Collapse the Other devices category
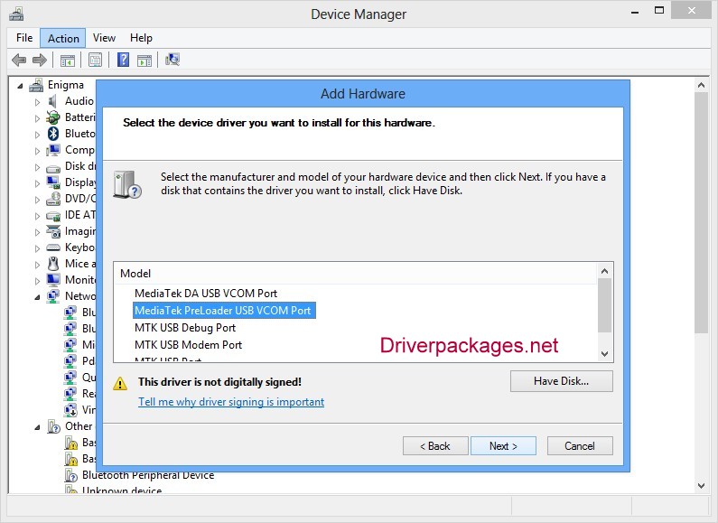This screenshot has width=718, height=523. (x=37, y=428)
